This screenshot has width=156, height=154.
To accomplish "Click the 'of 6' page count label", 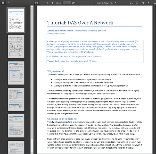I will coord(74,3).
